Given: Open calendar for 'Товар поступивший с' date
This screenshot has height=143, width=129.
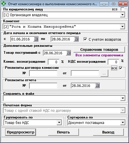Looking at the screenshot, I should point(68,53).
